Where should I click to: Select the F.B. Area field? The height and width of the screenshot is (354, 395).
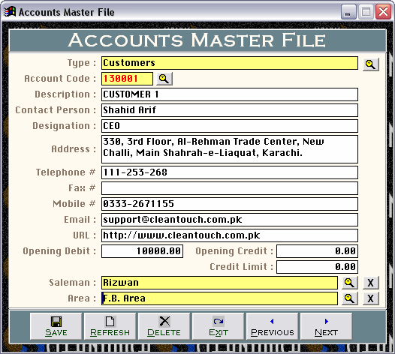point(219,298)
